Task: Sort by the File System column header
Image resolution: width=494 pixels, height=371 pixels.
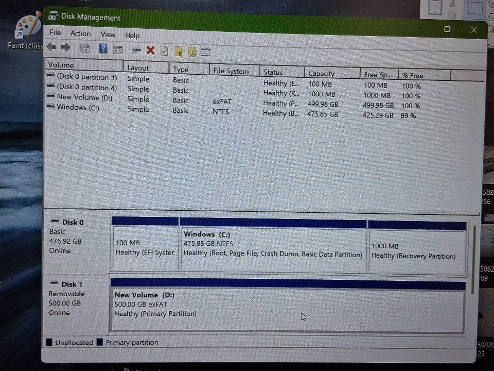Action: [235, 71]
